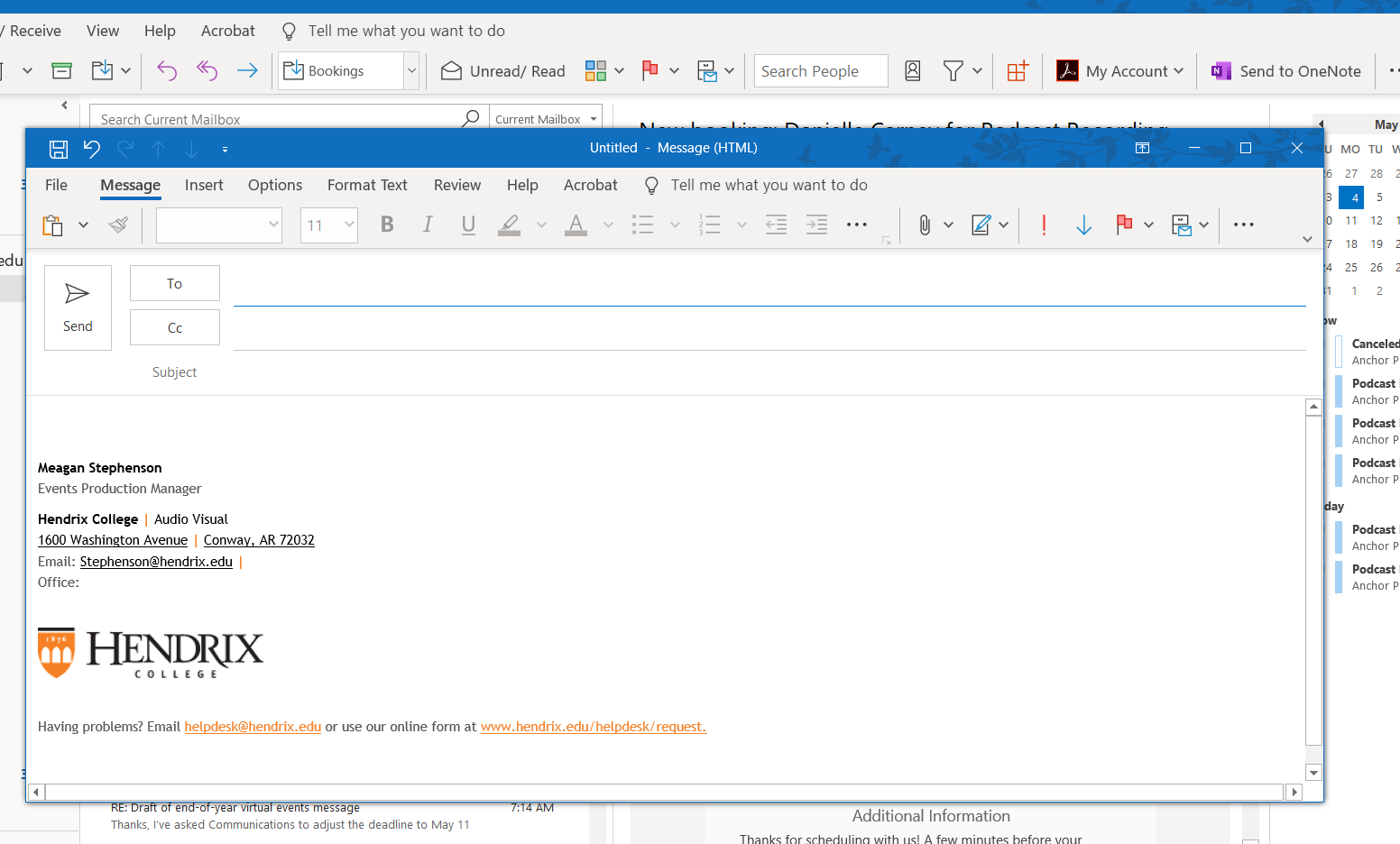Click into the Subject field

769,372
